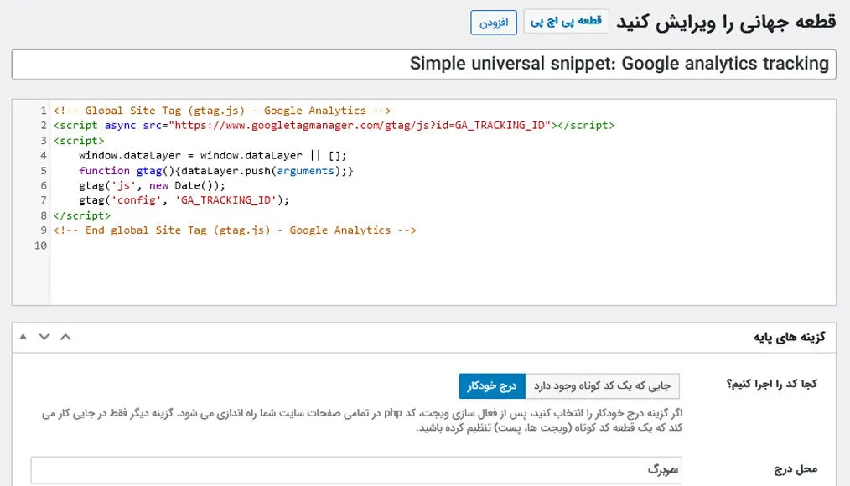
Task: Click line 5 function gtag code
Action: click(215, 171)
